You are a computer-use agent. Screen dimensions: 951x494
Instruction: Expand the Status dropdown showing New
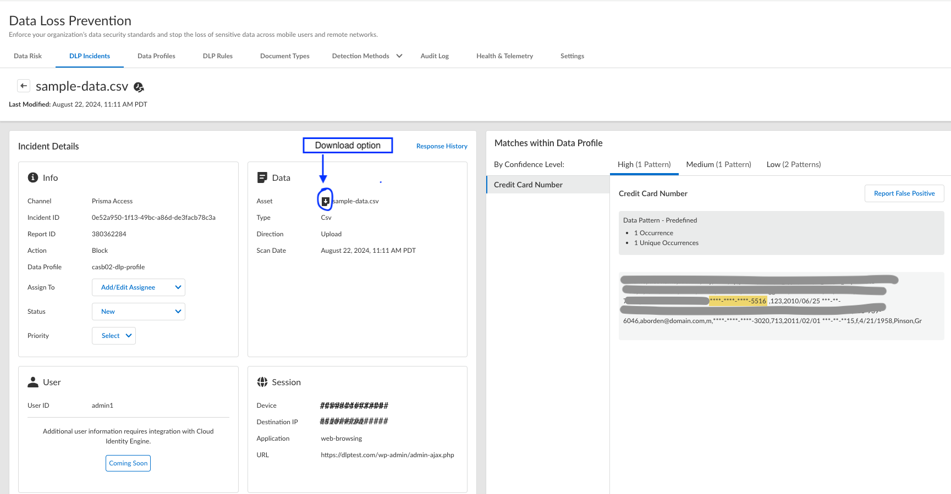(x=138, y=312)
